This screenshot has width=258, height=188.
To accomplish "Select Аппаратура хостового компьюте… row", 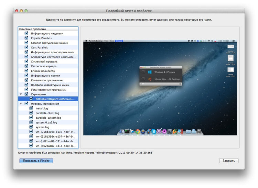I will (x=48, y=57).
